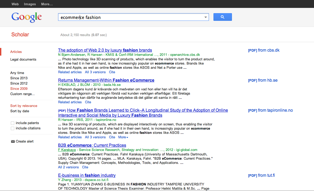Open All 3 versions under Web 2.0 luxury brands result

(x=95, y=72)
